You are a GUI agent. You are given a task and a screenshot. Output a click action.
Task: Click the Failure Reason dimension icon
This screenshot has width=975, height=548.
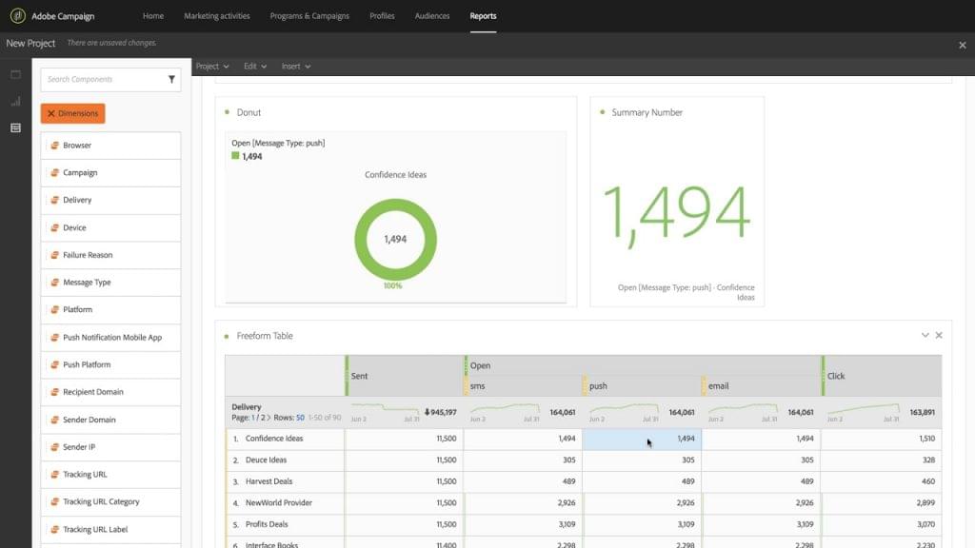[54, 255]
